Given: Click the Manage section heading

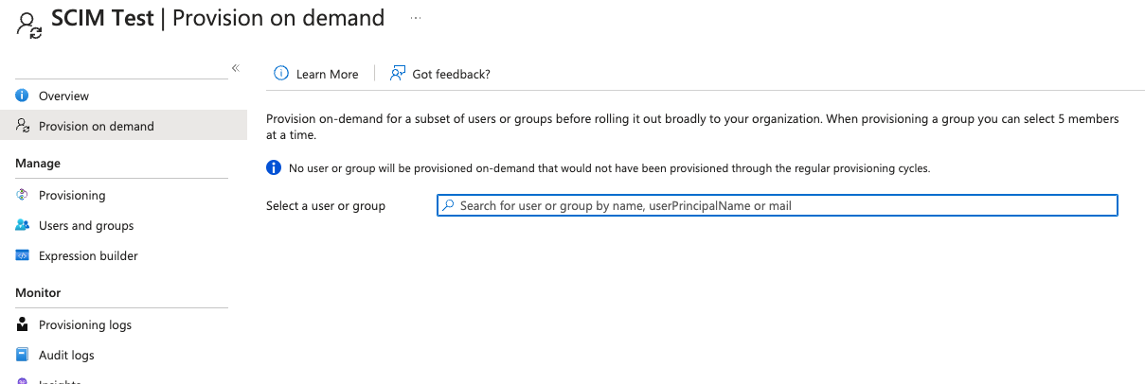Looking at the screenshot, I should coord(38,163).
